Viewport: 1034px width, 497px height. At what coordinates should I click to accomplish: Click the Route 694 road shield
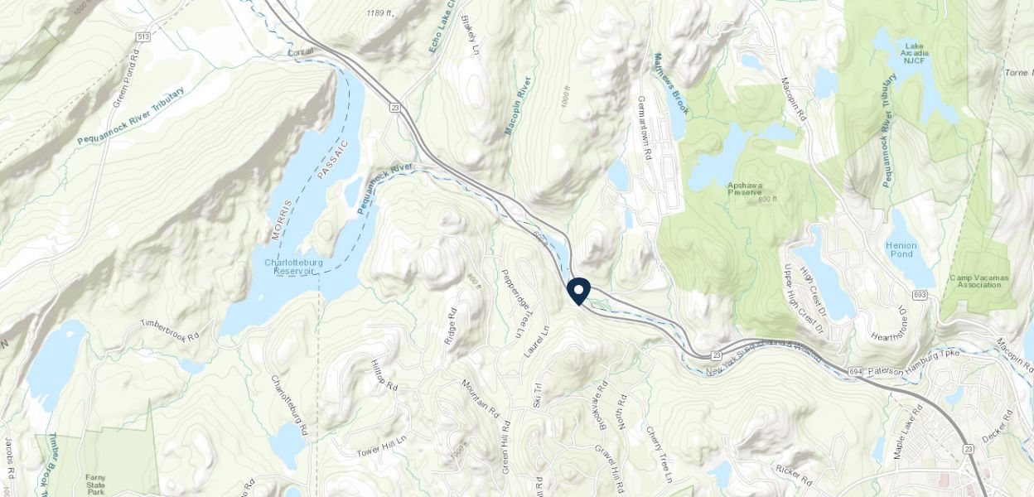point(856,372)
